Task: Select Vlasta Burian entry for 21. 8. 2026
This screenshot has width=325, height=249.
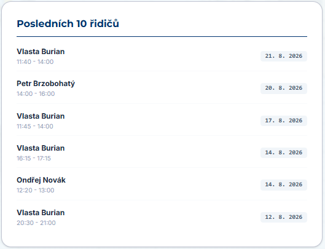Action: point(162,56)
